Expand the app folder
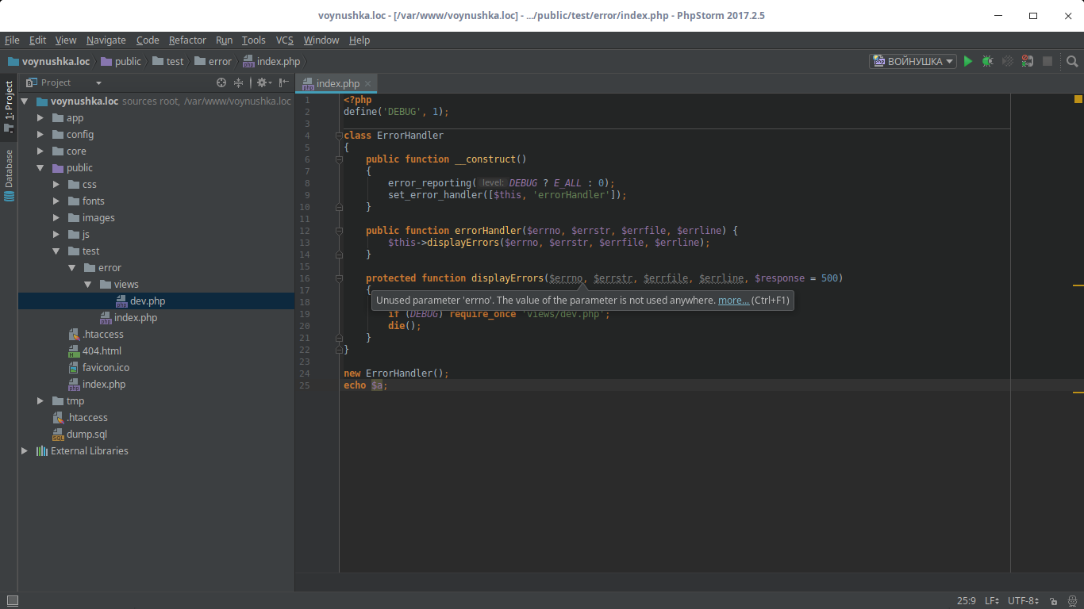1084x609 pixels. tap(40, 117)
